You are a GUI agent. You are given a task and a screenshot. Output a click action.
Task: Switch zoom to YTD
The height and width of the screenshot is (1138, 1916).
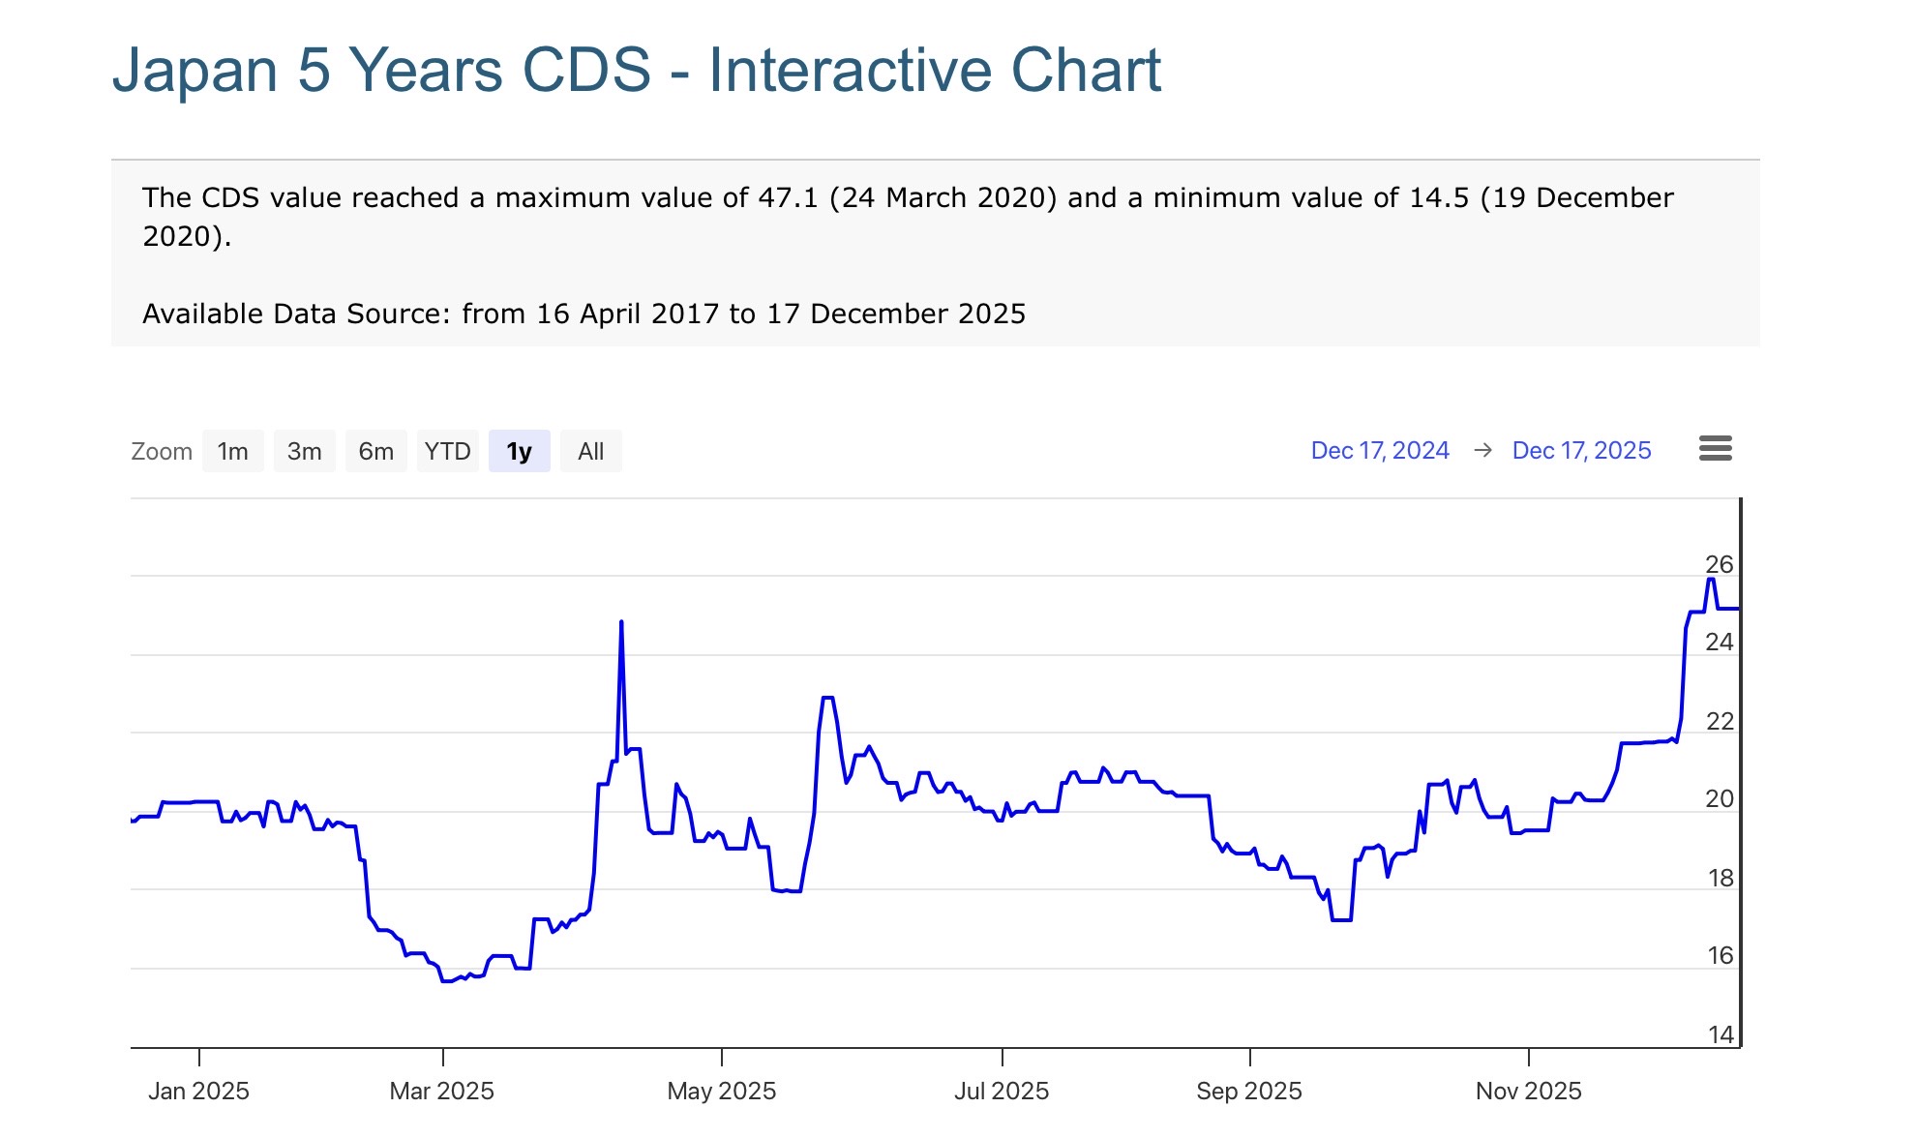(447, 452)
